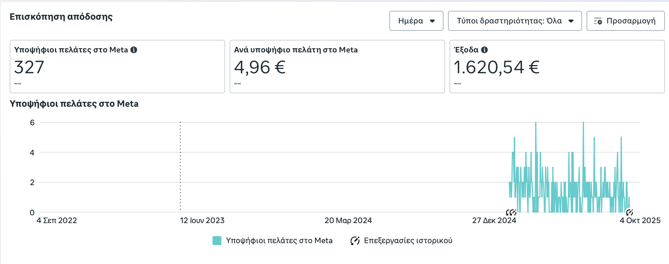
Task: Select the Έξοδα 1.620,54 € metric card
Action: 557,67
